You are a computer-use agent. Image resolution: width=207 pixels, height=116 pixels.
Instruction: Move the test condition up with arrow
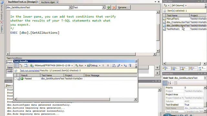pos(157,68)
